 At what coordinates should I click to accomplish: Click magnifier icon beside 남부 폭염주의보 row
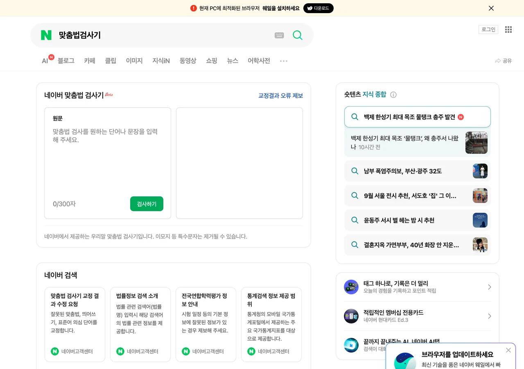coord(355,171)
